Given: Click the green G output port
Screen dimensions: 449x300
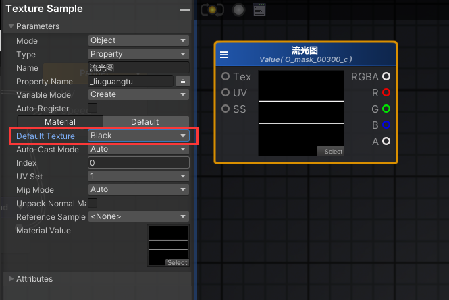Looking at the screenshot, I should (386, 109).
